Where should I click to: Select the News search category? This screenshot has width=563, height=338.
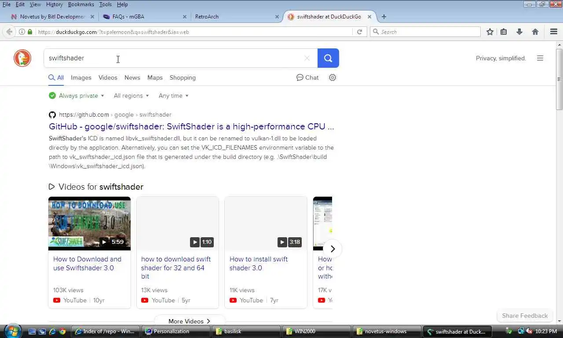click(132, 77)
